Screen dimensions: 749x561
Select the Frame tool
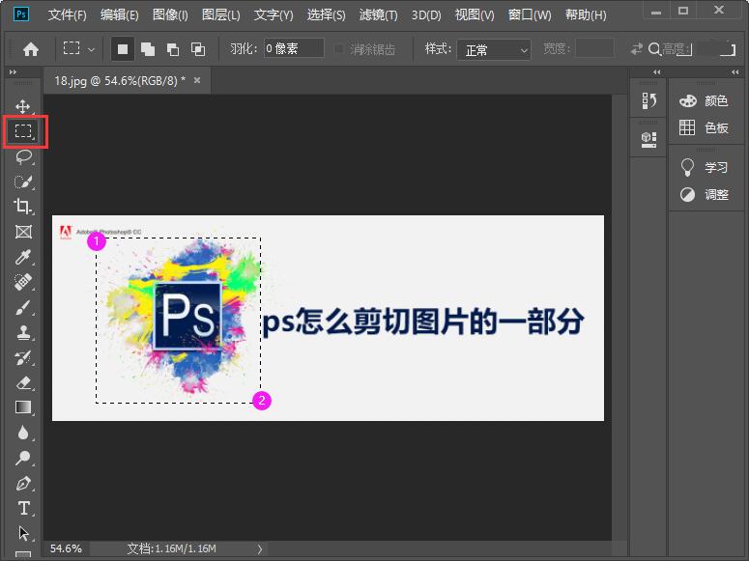(23, 232)
